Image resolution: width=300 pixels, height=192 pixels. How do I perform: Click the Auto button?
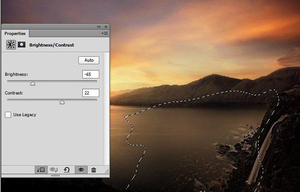[89, 60]
